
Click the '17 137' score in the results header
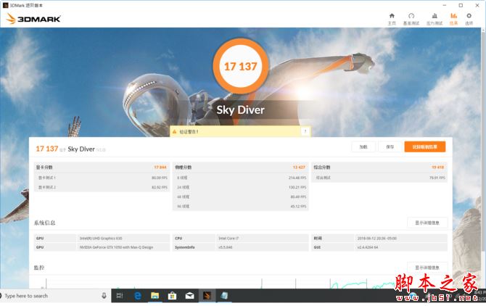click(x=47, y=149)
